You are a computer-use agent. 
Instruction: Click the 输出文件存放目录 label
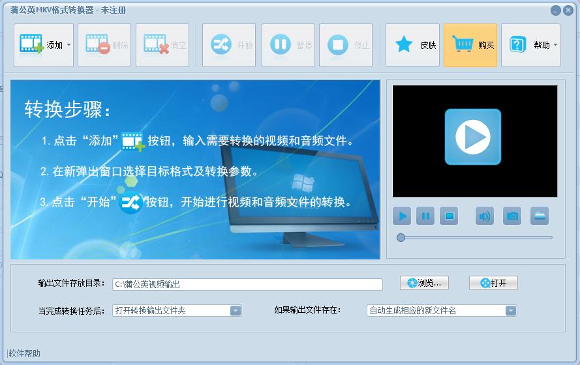click(71, 284)
